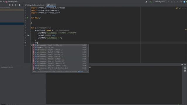Open Add Configuration run selector
The image size is (187, 105).
pos(160,2)
